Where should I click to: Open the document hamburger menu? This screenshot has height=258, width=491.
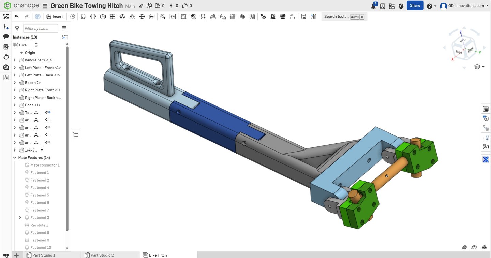[45, 6]
